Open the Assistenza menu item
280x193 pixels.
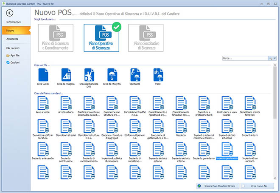13,39
